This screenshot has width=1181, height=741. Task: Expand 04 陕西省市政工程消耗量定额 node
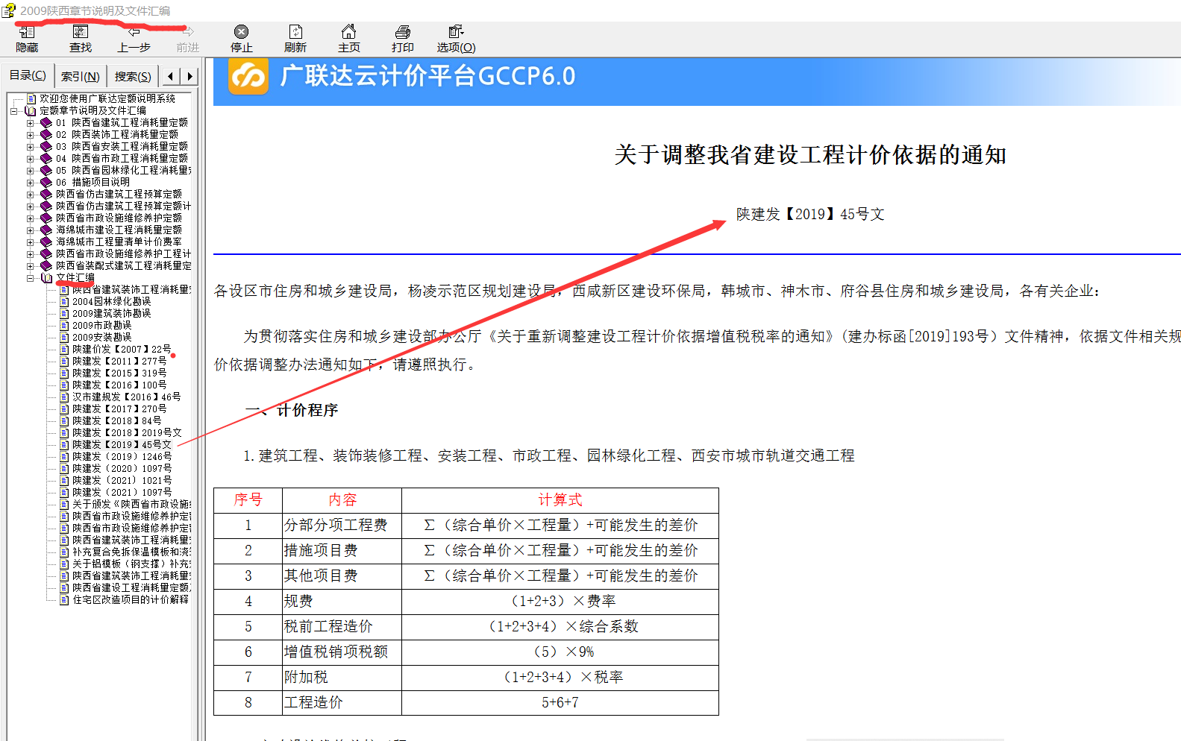coord(31,159)
